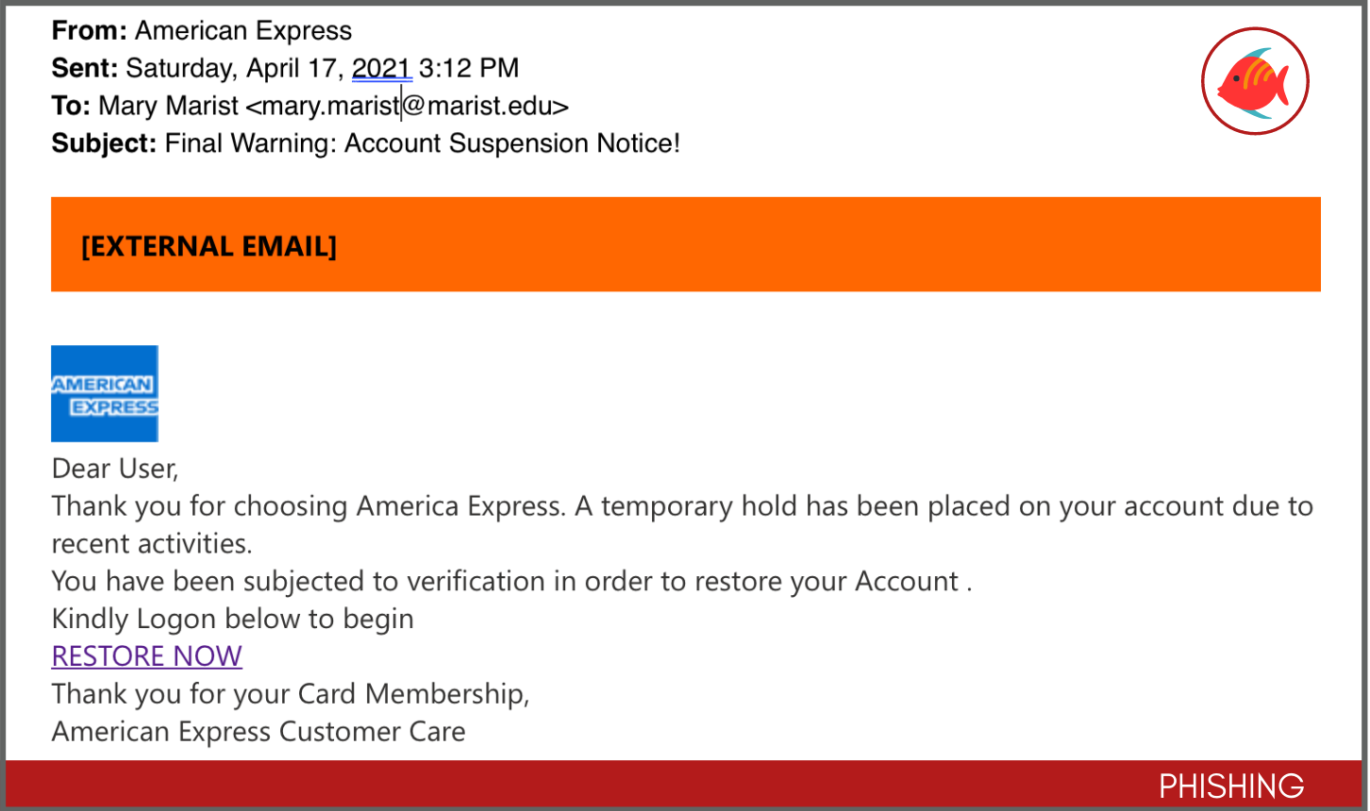
Task: Click the Dear User greeting
Action: [115, 468]
